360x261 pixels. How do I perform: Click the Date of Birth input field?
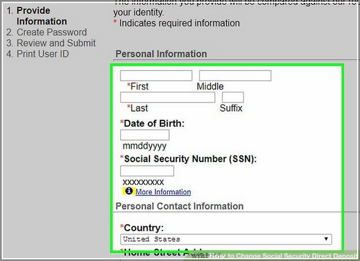(x=145, y=135)
